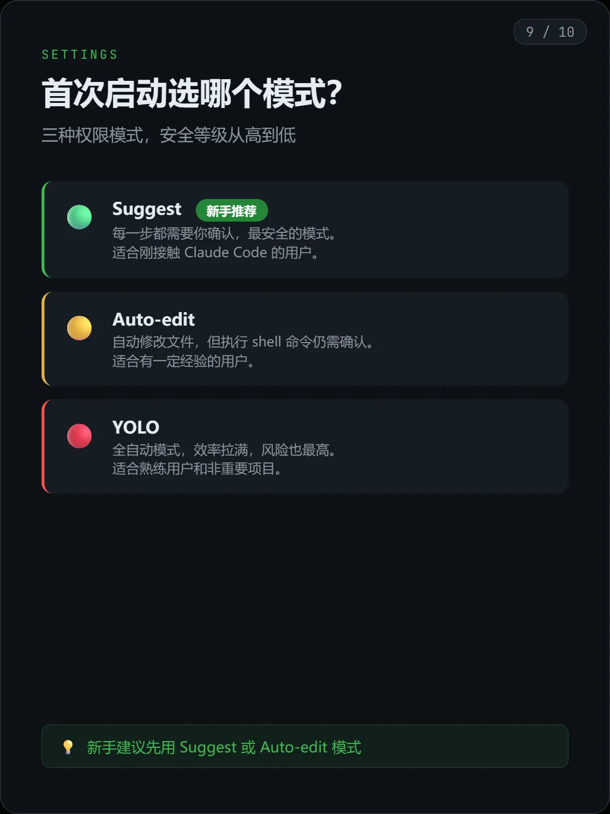The height and width of the screenshot is (814, 610).
Task: Click the 新手推荐 green badge
Action: (x=232, y=211)
